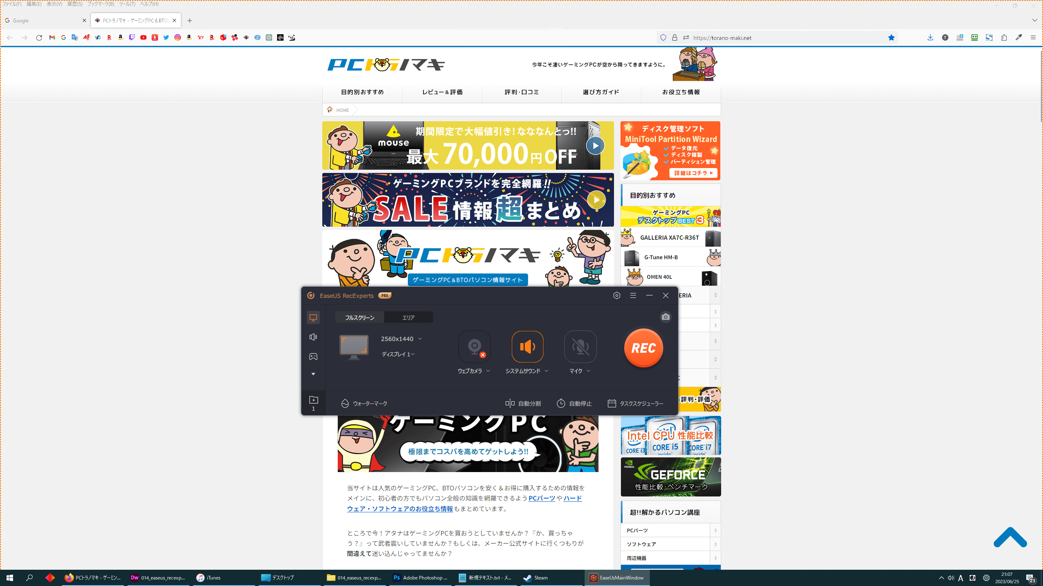This screenshot has width=1043, height=586.
Task: Toggle the webcam in RecExperts
Action: [x=474, y=346]
